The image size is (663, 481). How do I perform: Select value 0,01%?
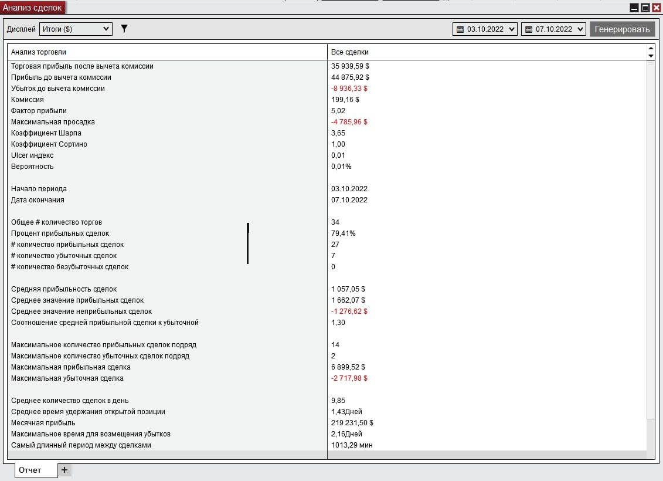341,167
